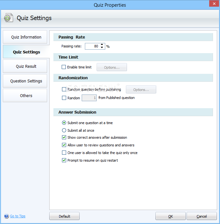
Task: Click the Time Limit section header
Action: 133,57
